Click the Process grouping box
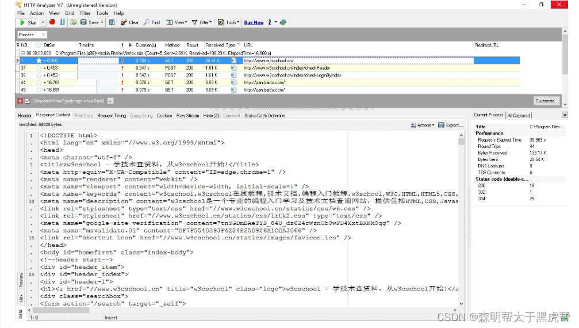 tap(32, 35)
